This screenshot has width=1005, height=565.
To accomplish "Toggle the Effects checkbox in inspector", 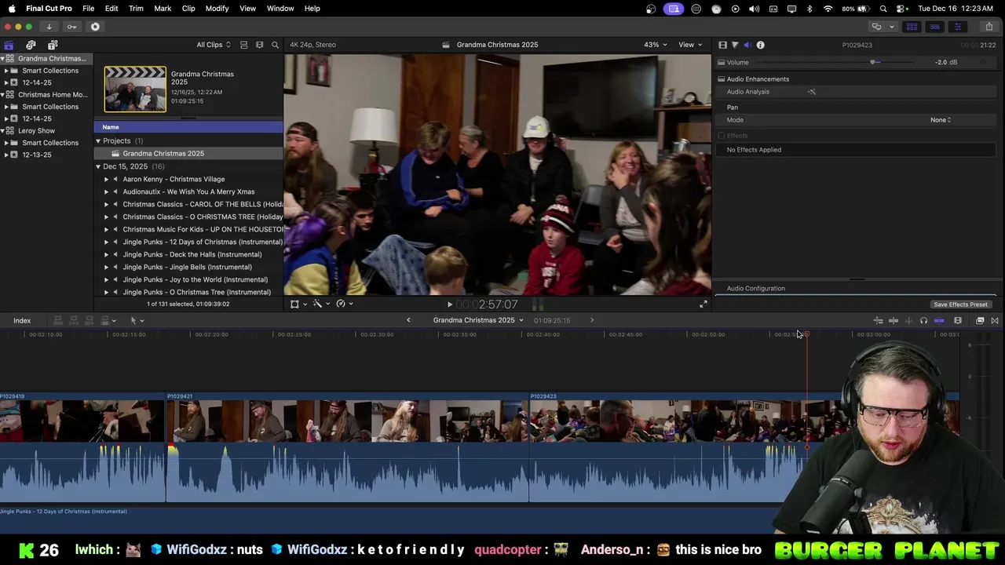I will (x=722, y=136).
